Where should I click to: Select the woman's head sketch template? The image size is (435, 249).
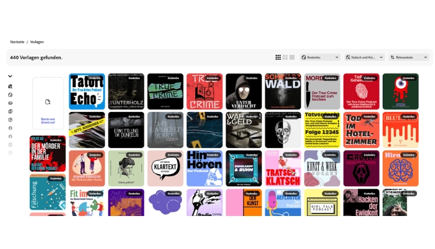(x=126, y=169)
